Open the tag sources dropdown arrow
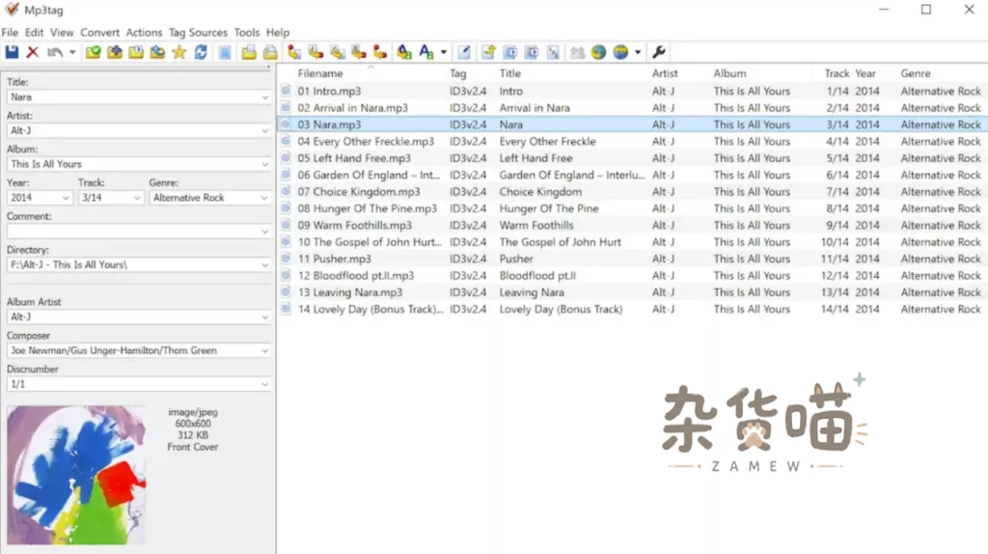The height and width of the screenshot is (554, 988). tap(638, 52)
